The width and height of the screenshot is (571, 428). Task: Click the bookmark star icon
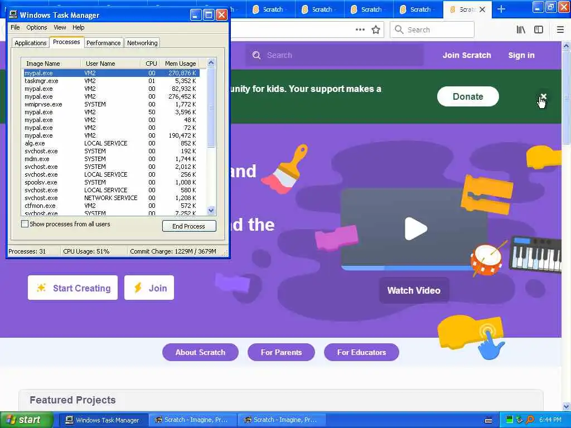tap(376, 30)
